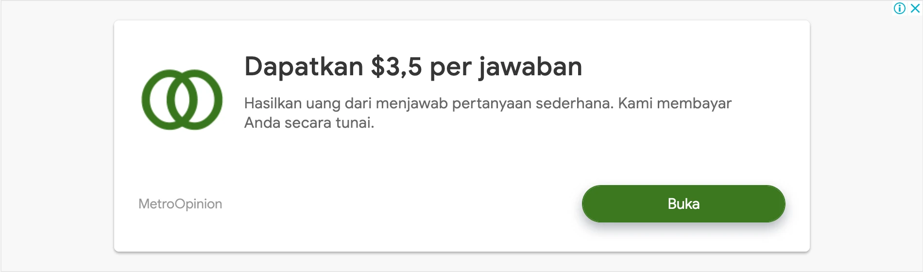The image size is (923, 272).
Task: Click headline Dapatkan $3,5 per jawaban
Action: [413, 67]
